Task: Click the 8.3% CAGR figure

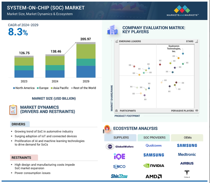Action: pyautogui.click(x=18, y=32)
